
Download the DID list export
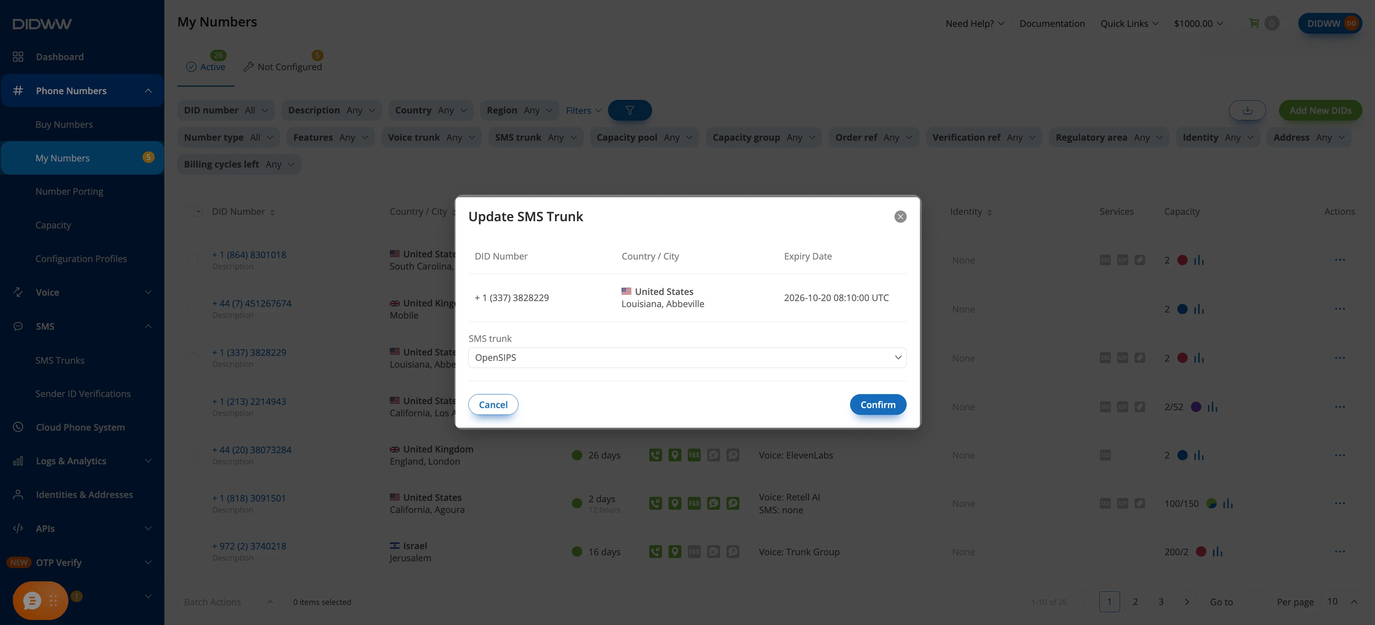click(x=1247, y=111)
